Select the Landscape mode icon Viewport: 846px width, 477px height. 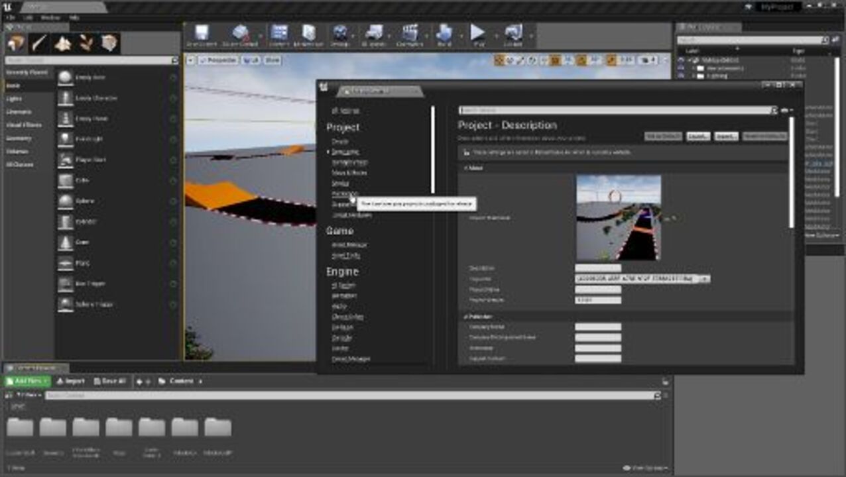(x=63, y=43)
